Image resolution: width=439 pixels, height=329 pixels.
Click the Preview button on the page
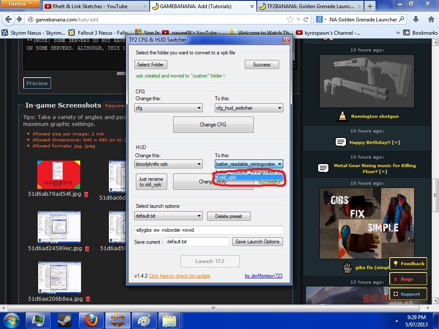point(37,83)
